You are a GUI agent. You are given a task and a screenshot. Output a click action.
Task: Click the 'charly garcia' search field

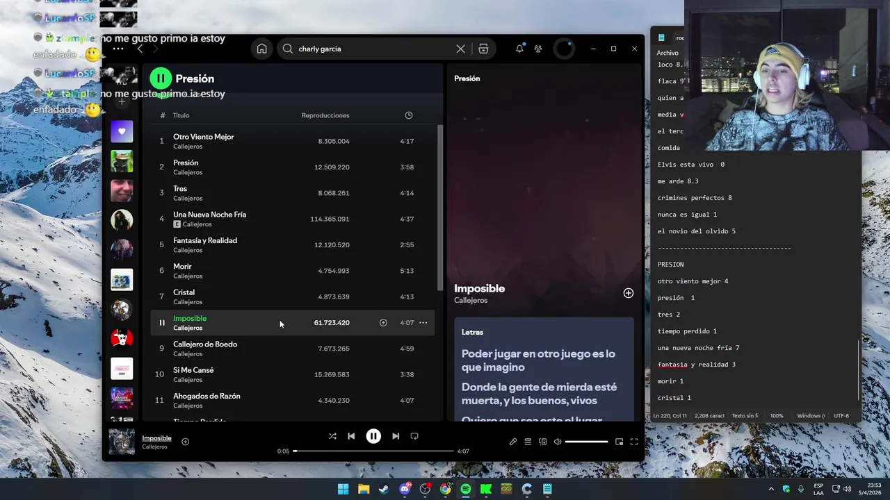375,49
